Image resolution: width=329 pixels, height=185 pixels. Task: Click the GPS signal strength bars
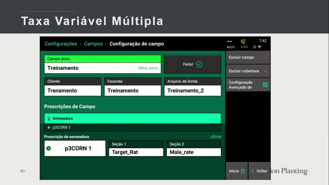244,47
